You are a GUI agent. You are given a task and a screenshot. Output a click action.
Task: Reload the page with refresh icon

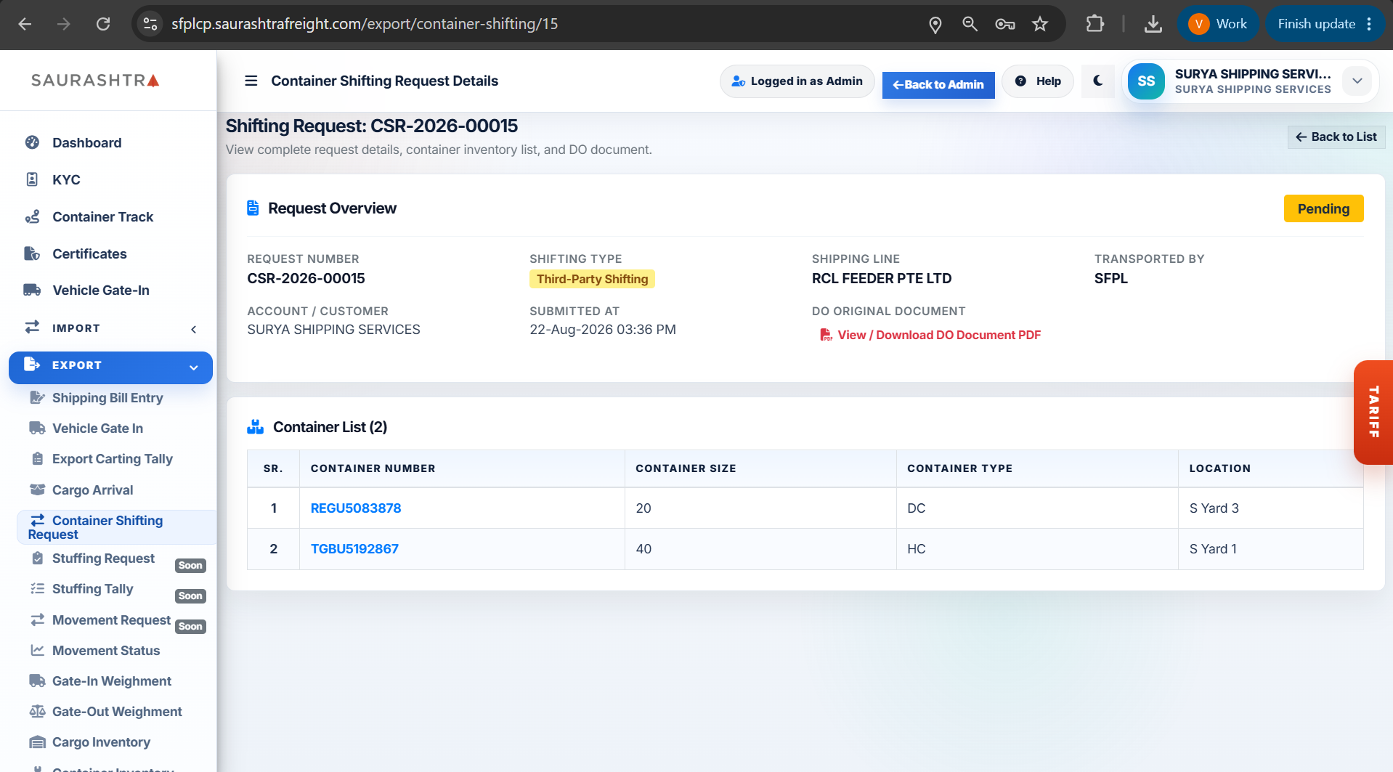coord(103,24)
